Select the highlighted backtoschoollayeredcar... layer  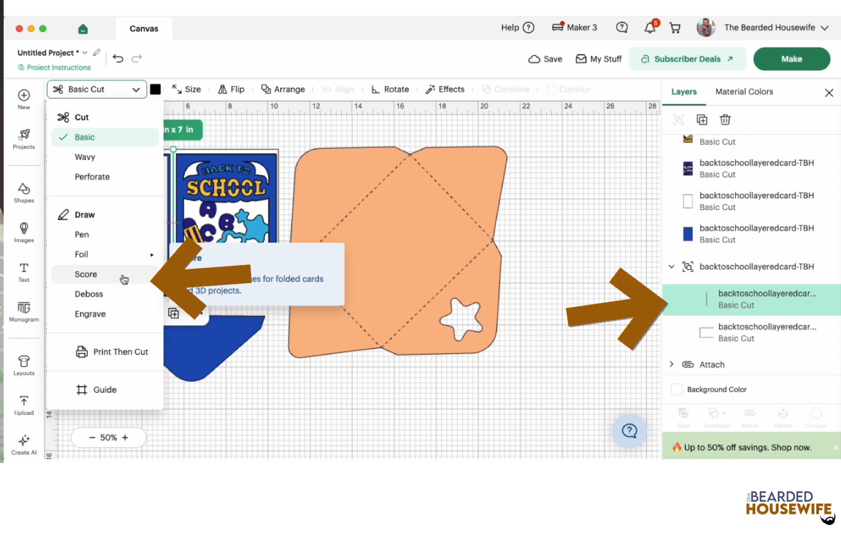click(x=752, y=300)
